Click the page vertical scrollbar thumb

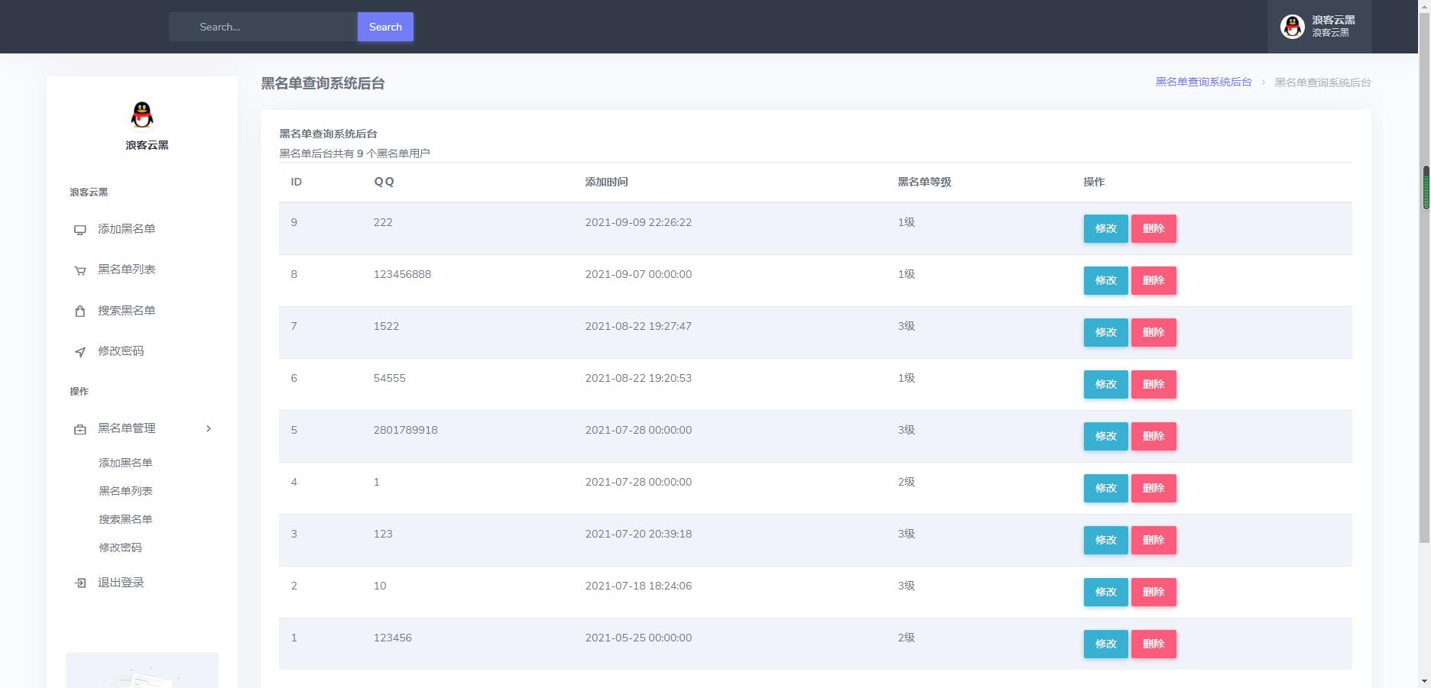coord(1425,188)
